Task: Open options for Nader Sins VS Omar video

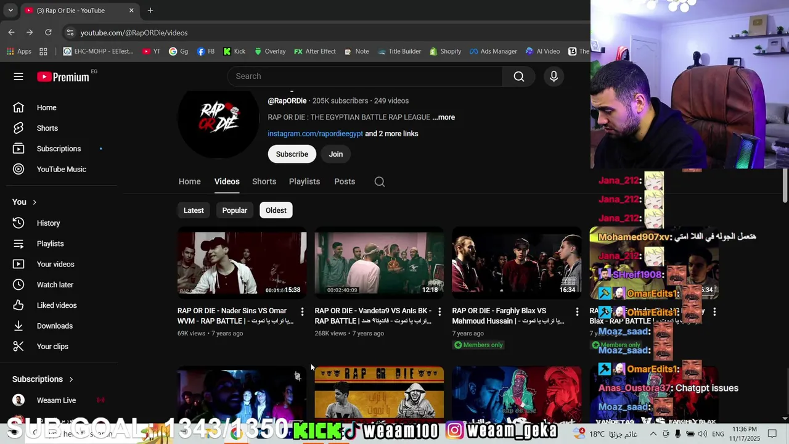Action: coord(302,312)
